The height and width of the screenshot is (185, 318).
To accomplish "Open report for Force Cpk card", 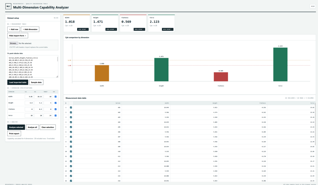I will pyautogui.click(x=167, y=29).
